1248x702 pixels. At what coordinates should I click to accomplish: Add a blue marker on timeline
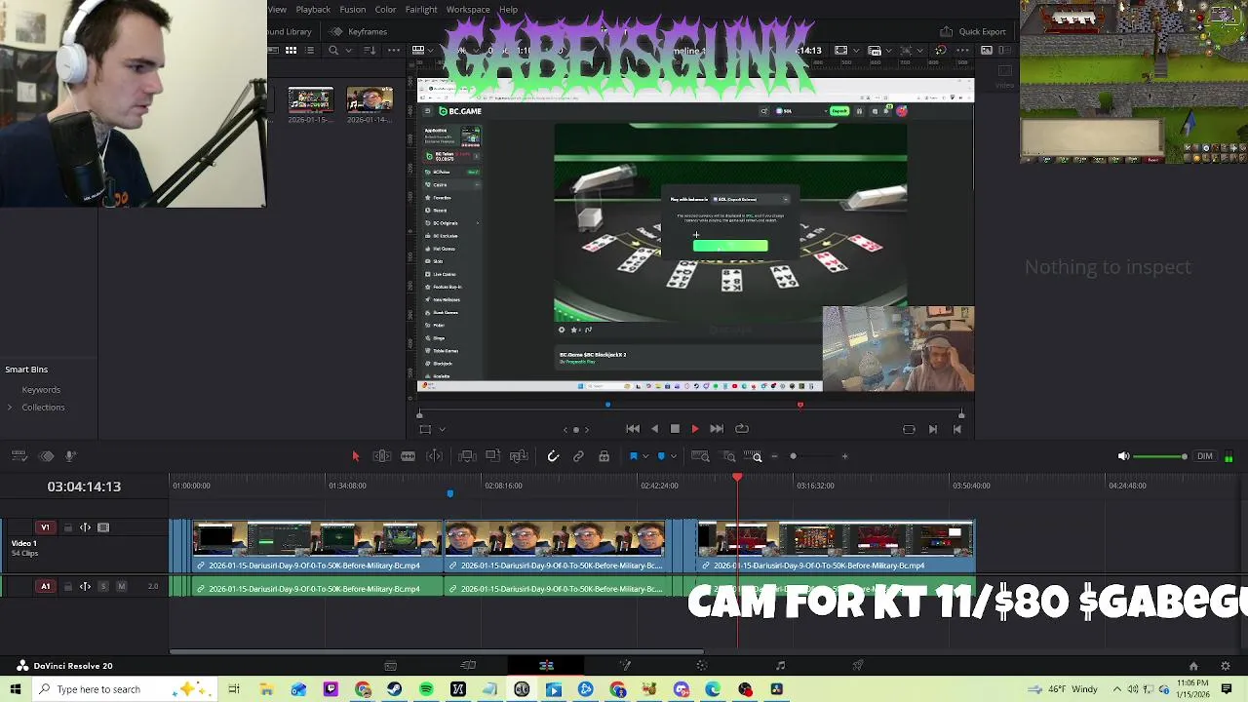(661, 456)
